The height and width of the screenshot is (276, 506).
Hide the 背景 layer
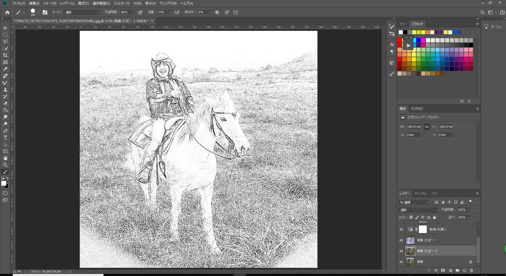[x=401, y=262]
